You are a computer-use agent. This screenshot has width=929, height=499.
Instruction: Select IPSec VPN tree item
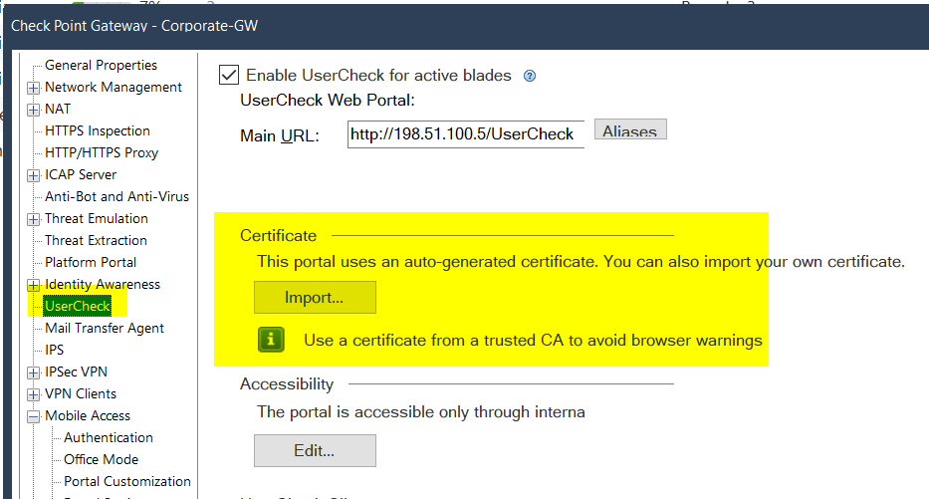coord(76,373)
